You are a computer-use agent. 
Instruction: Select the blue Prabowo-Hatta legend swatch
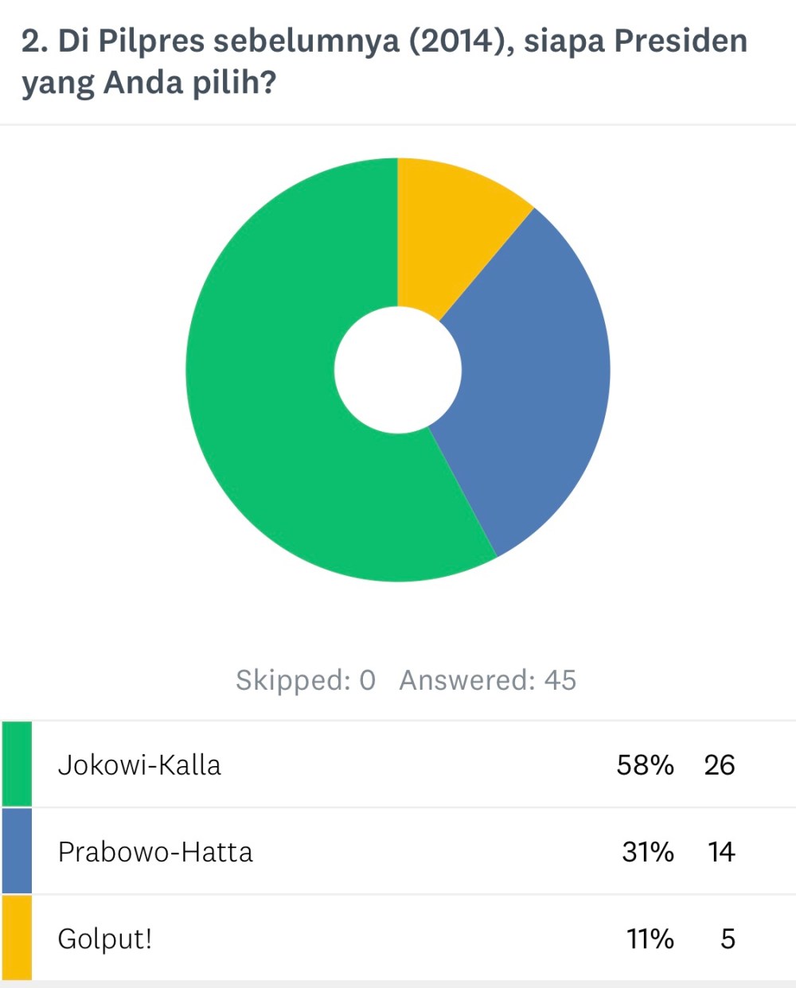(17, 851)
